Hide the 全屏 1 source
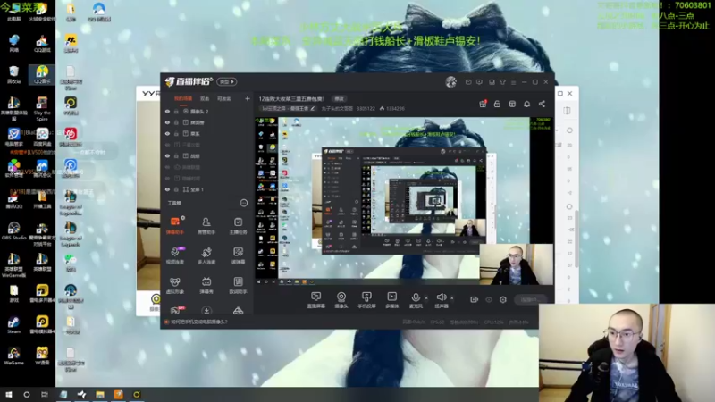Screen dimensions: 715x402 pos(167,189)
